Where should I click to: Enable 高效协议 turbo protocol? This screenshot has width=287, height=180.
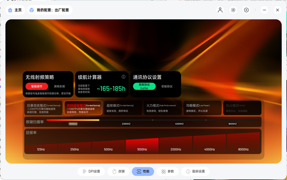pyautogui.click(x=144, y=86)
